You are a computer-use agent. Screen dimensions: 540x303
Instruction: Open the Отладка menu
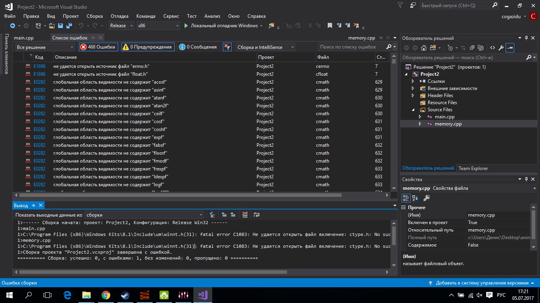coord(119,16)
